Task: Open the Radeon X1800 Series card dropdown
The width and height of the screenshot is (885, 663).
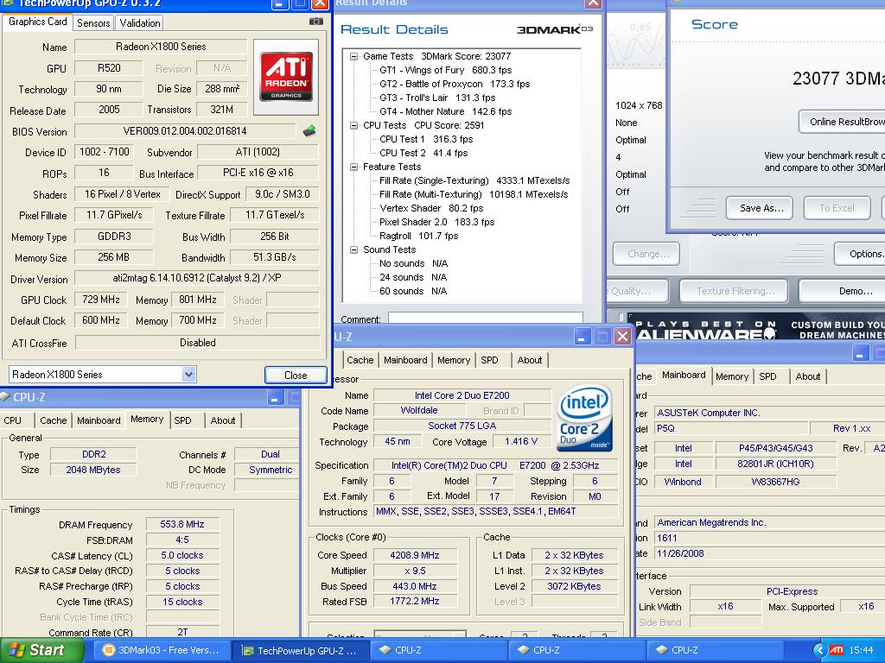Action: [x=189, y=374]
